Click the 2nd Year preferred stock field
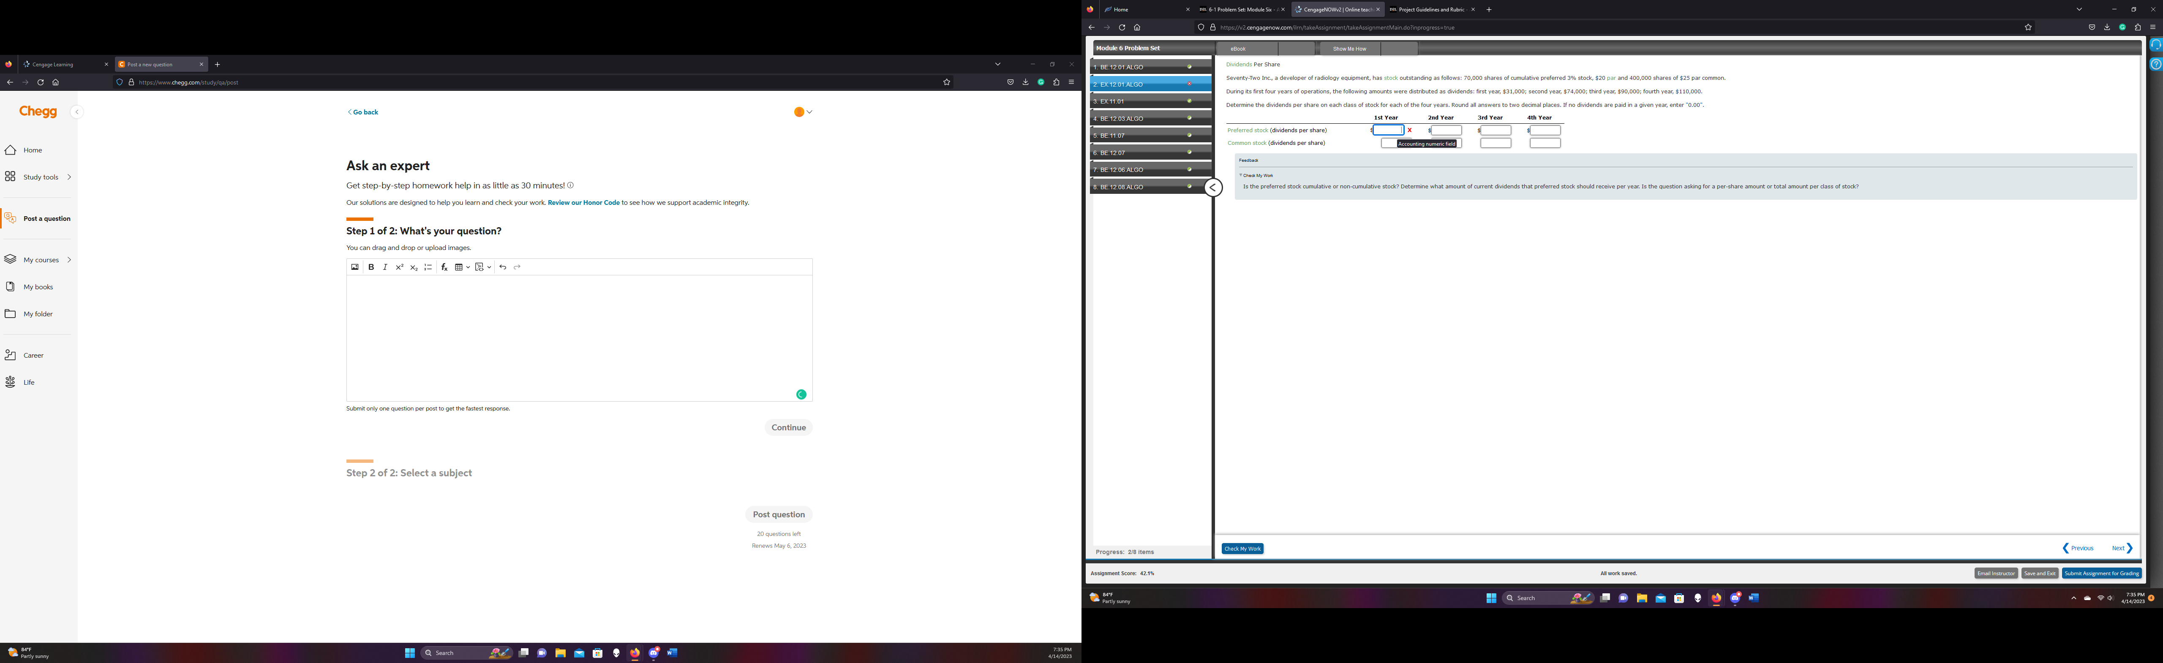This screenshot has width=2163, height=663. click(x=1446, y=130)
